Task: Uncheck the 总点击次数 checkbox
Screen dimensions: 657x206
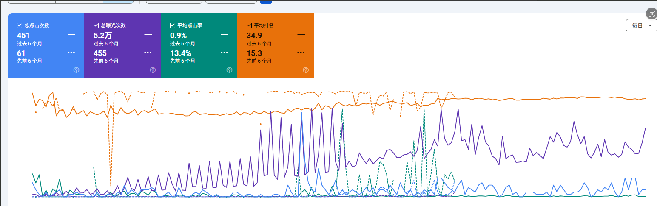Action: point(20,25)
